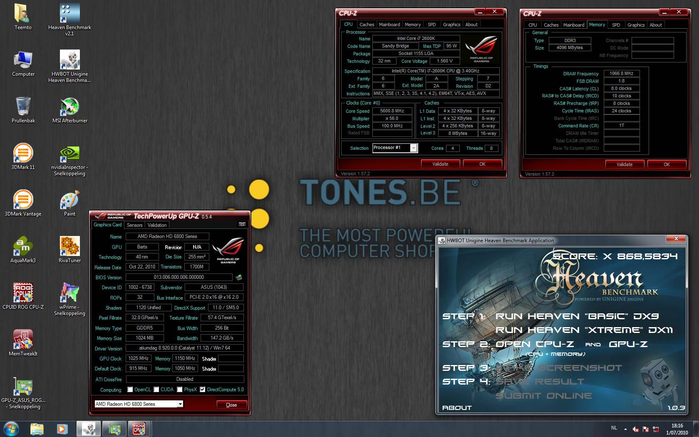Switch to Sensors tab in GPU-Z
Viewport: 699px width, 437px height.
click(134, 225)
